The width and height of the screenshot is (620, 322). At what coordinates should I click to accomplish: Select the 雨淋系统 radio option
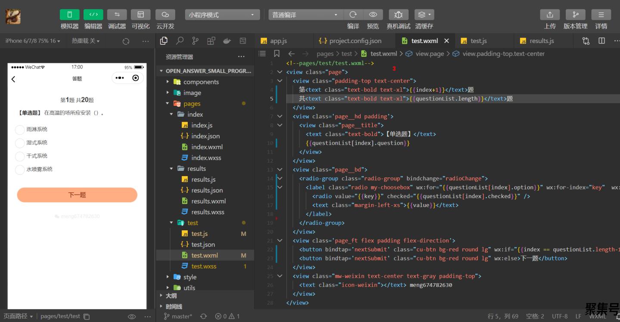pos(20,130)
